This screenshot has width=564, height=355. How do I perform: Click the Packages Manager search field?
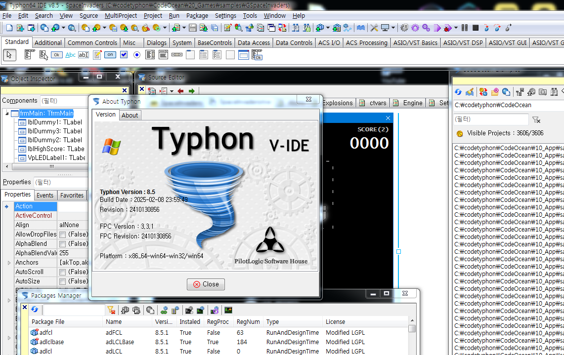pos(74,310)
